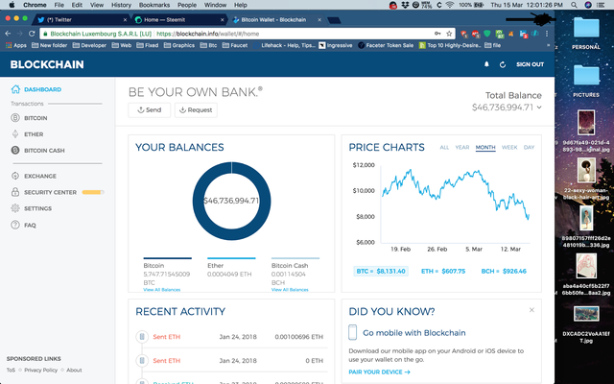Open the Faceter Token Sale bookmark
Screen dimensions: 614x384
pos(386,45)
